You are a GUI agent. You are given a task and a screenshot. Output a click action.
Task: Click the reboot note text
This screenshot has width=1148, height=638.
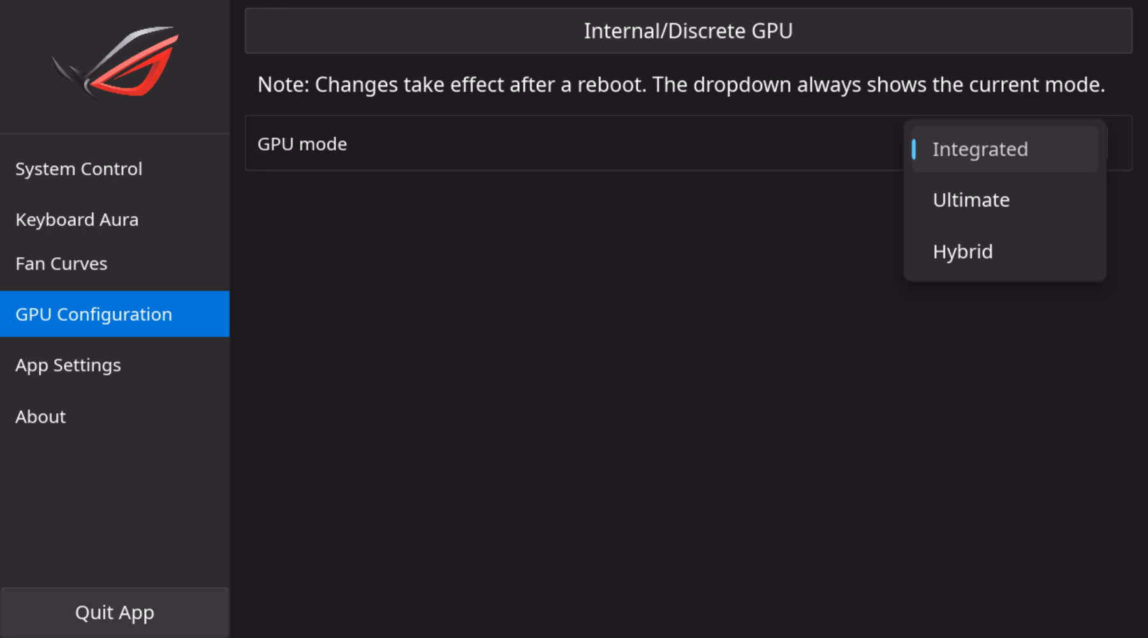(681, 85)
